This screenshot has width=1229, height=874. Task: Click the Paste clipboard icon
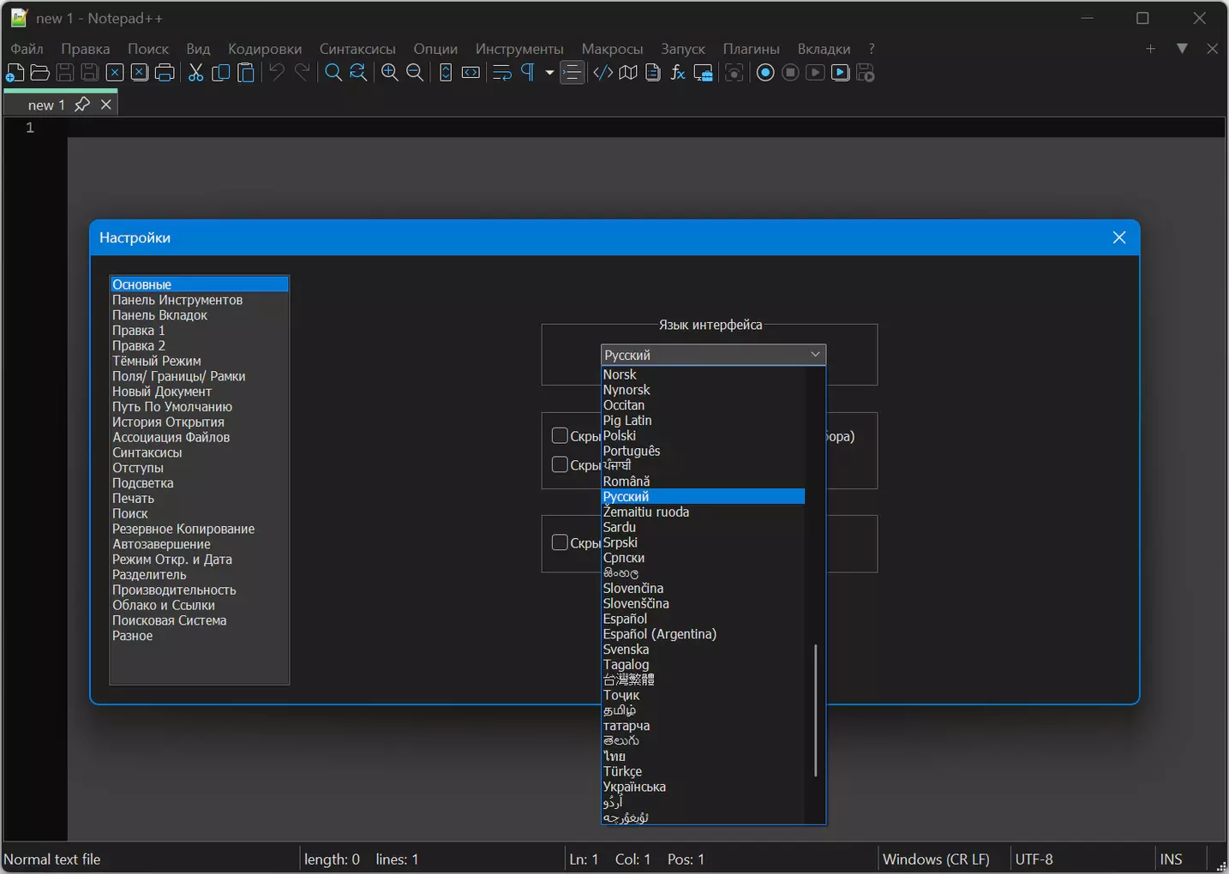[246, 73]
